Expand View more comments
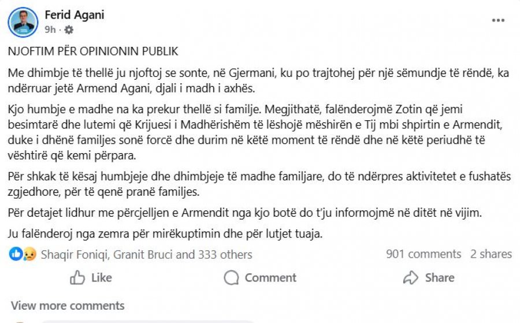 (68, 306)
